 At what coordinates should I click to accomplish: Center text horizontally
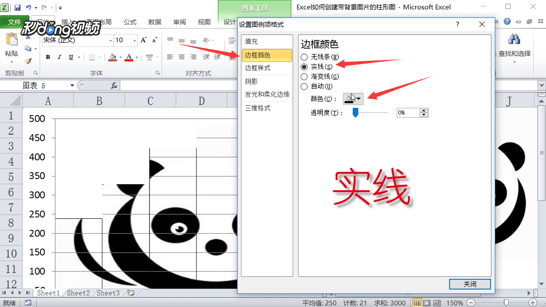point(181,57)
